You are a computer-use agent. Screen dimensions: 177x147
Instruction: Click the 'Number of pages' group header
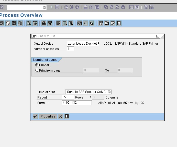(45, 60)
